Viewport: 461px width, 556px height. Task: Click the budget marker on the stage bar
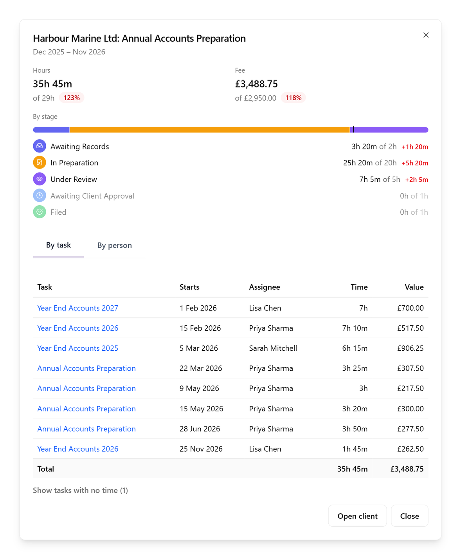coord(353,129)
